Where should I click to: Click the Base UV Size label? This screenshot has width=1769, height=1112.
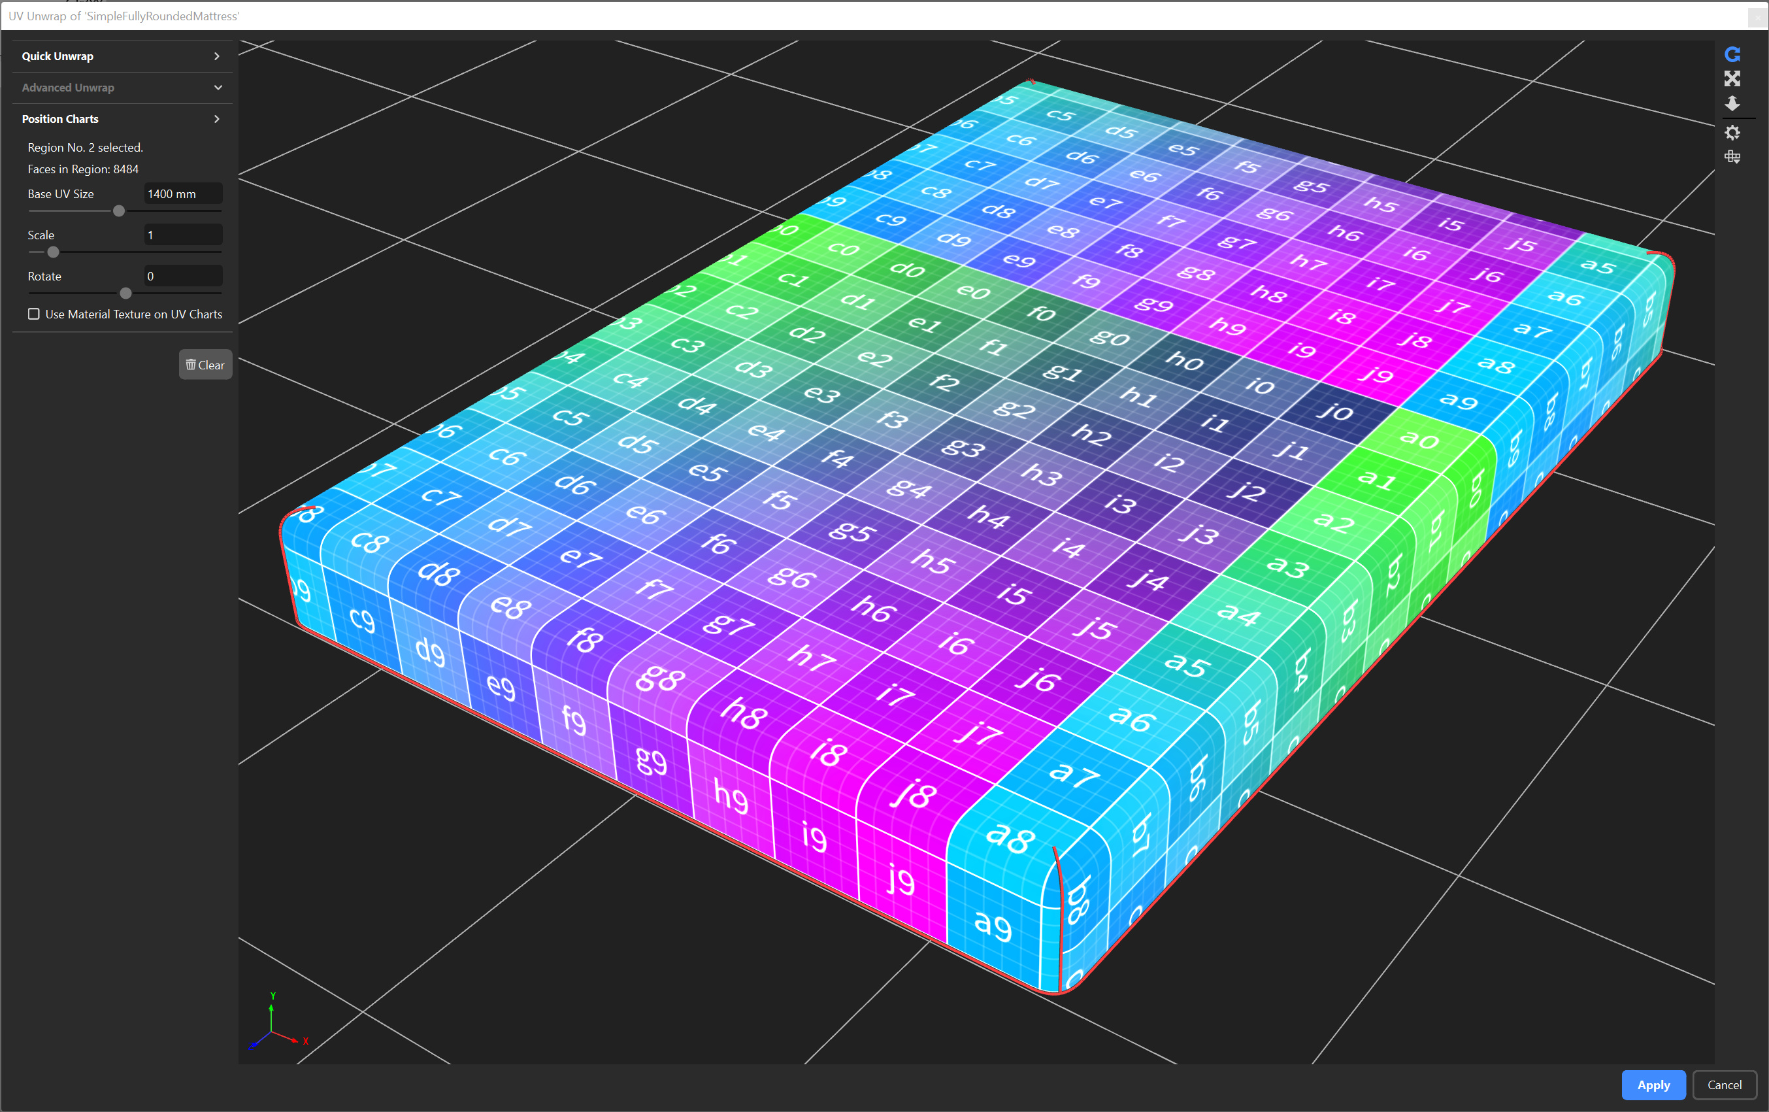(61, 194)
